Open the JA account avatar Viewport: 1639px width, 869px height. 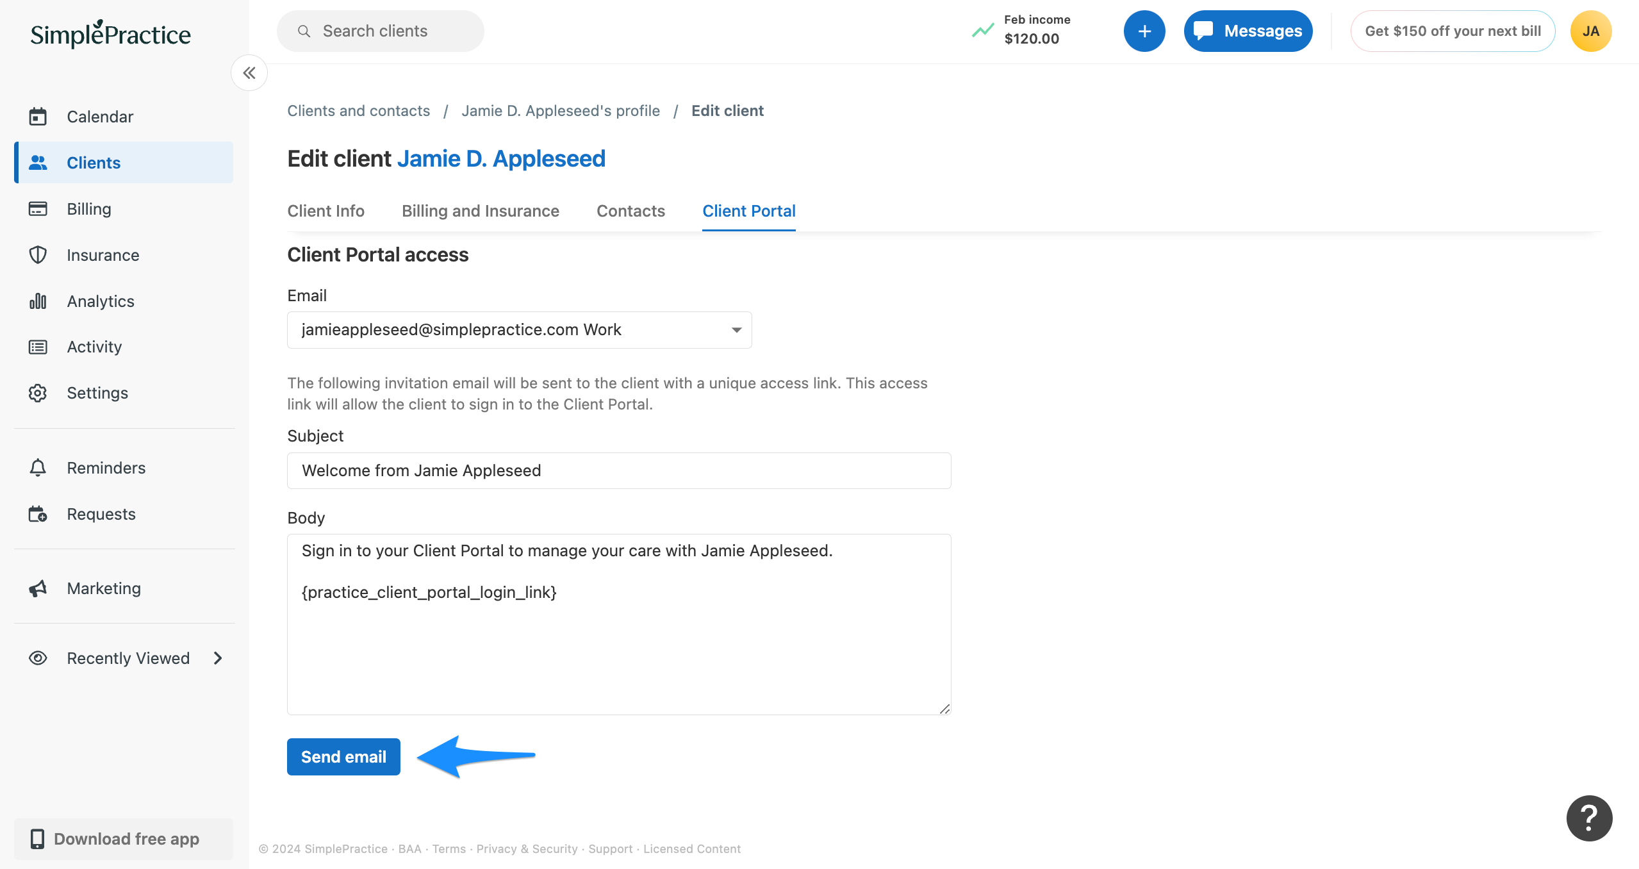point(1591,31)
